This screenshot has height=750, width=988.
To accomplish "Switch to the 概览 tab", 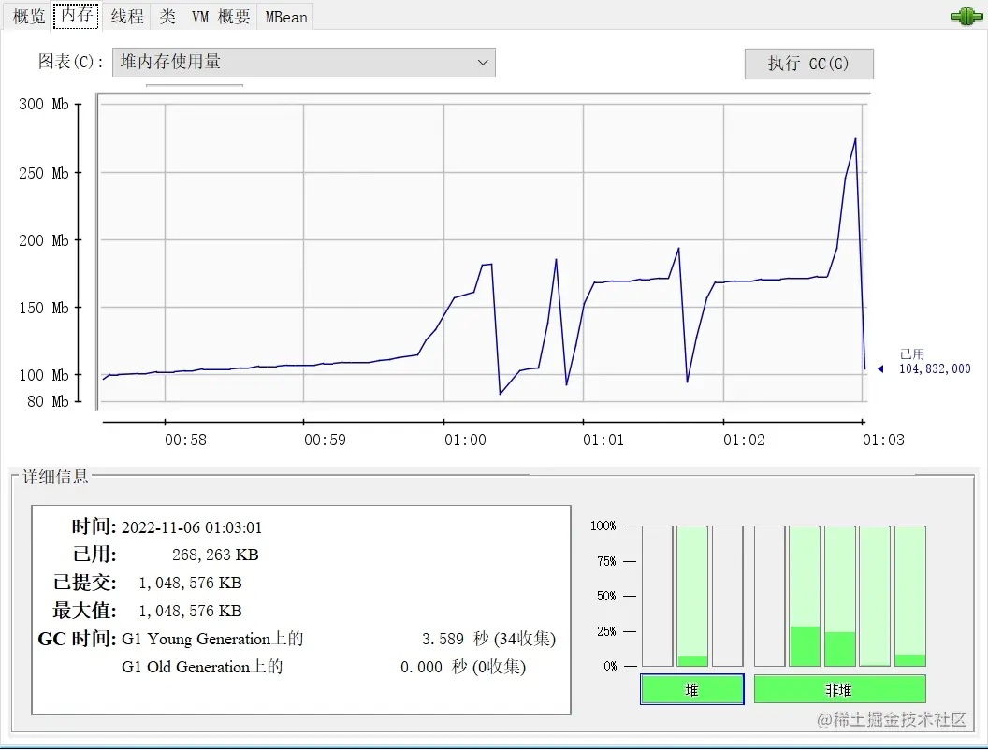I will point(29,17).
